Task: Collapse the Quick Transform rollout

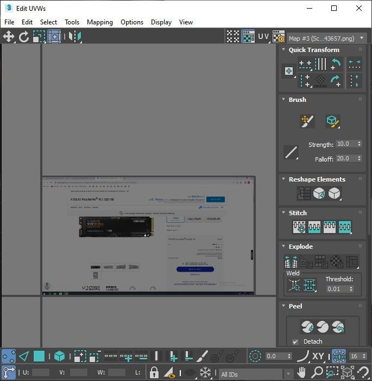Action: coord(283,49)
